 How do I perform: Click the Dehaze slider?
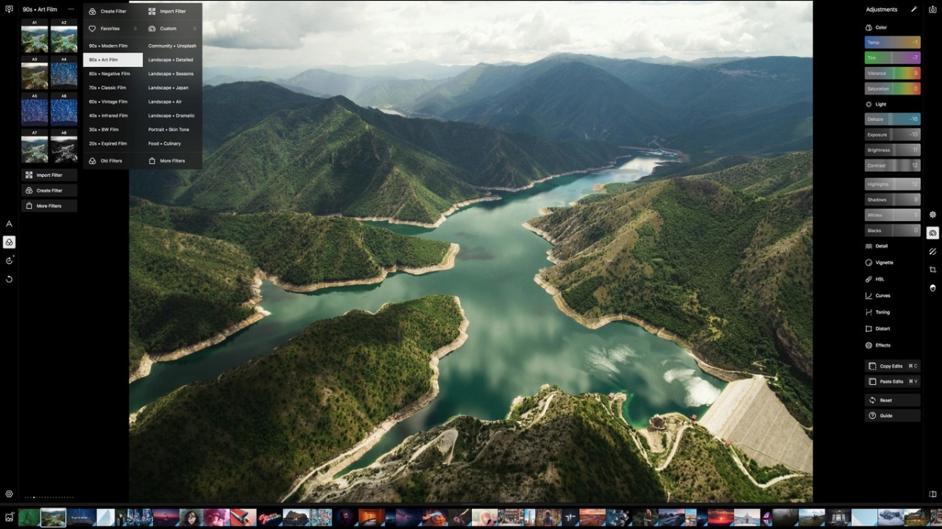point(892,119)
